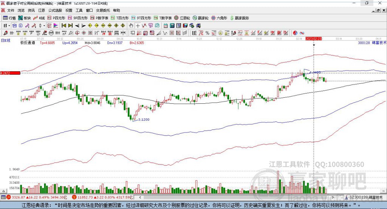387x209 pixels.
Task: Click the 深 index 11852.73 status entry
Action: click(x=102, y=197)
